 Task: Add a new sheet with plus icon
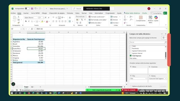(40, 87)
